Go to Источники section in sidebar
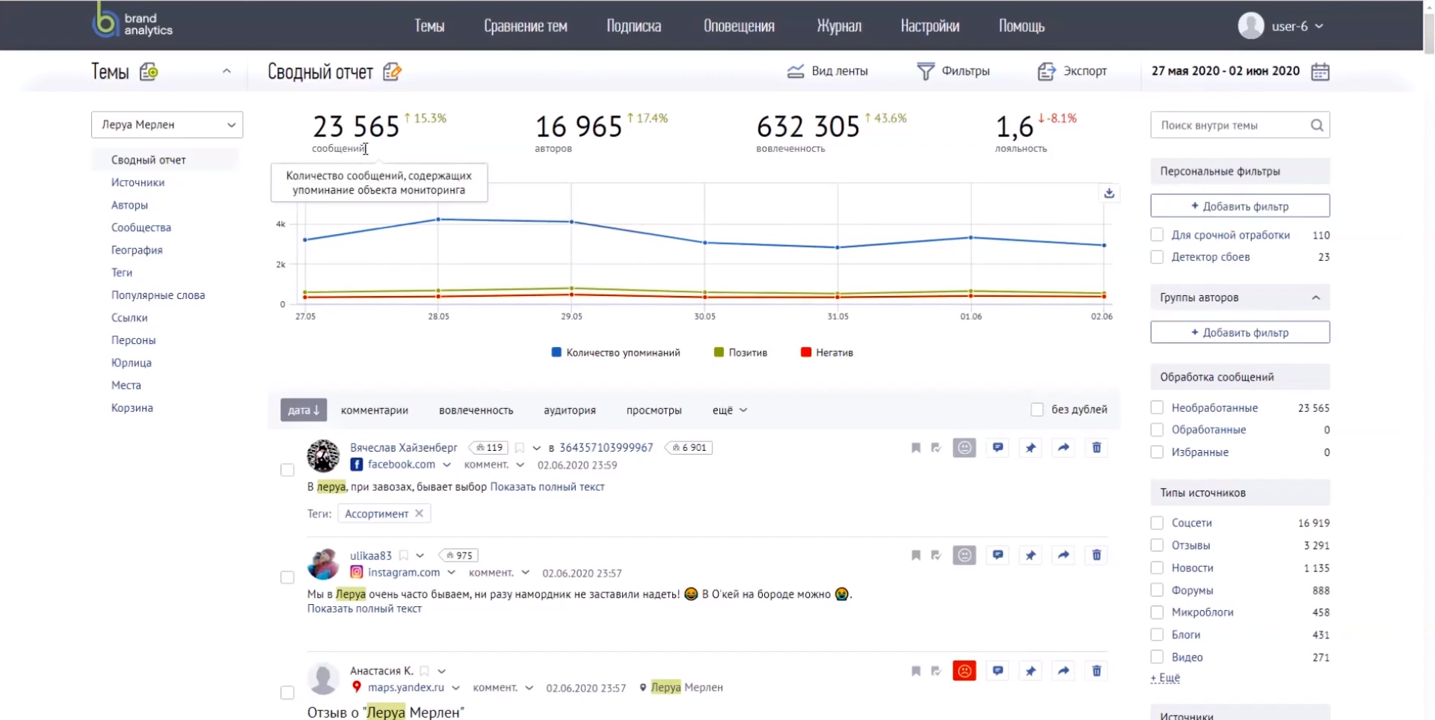Viewport: 1435px width, 720px height. (x=138, y=182)
